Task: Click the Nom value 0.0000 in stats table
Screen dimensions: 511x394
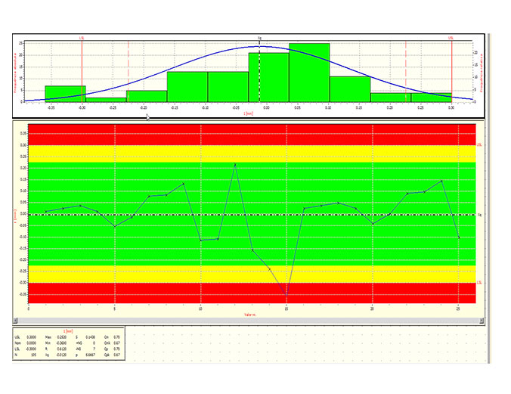Action: pos(31,343)
